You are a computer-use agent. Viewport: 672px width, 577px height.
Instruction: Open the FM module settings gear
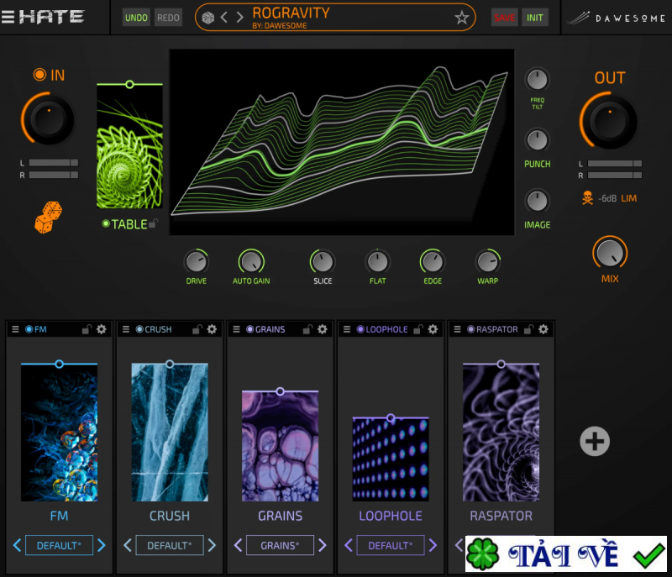click(102, 328)
